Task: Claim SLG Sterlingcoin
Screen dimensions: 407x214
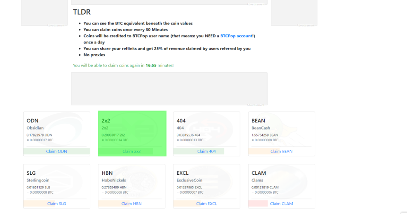Action: (57, 204)
